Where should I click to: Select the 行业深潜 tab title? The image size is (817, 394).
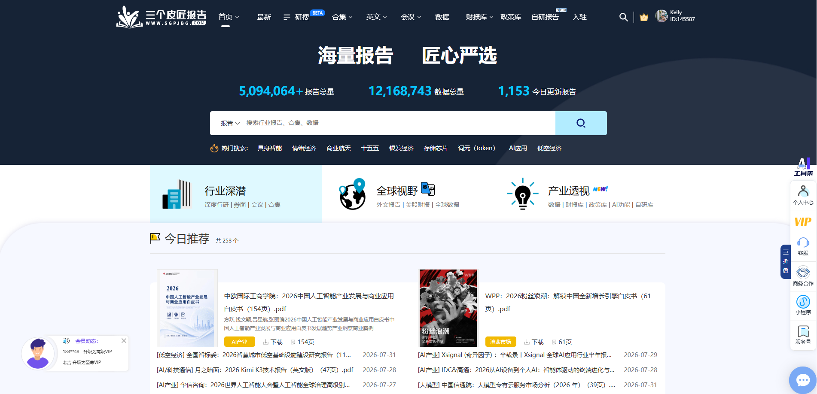click(x=225, y=191)
